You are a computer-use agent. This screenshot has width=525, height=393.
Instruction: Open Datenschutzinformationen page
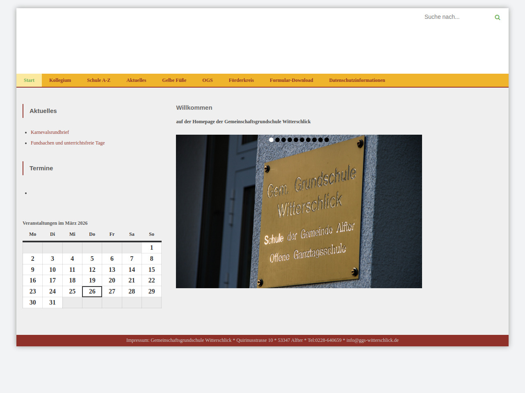coord(357,80)
